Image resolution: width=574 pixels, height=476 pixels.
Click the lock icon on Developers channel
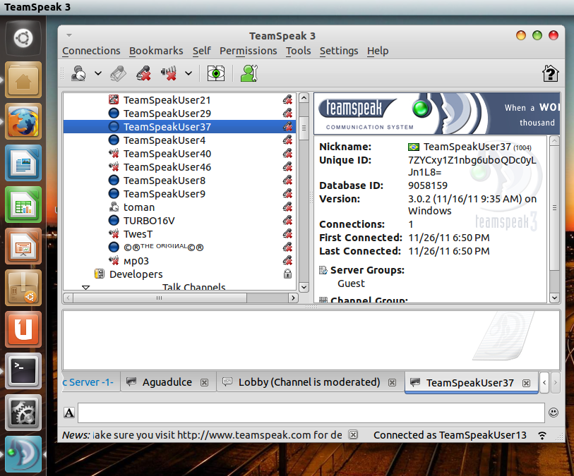(x=287, y=274)
